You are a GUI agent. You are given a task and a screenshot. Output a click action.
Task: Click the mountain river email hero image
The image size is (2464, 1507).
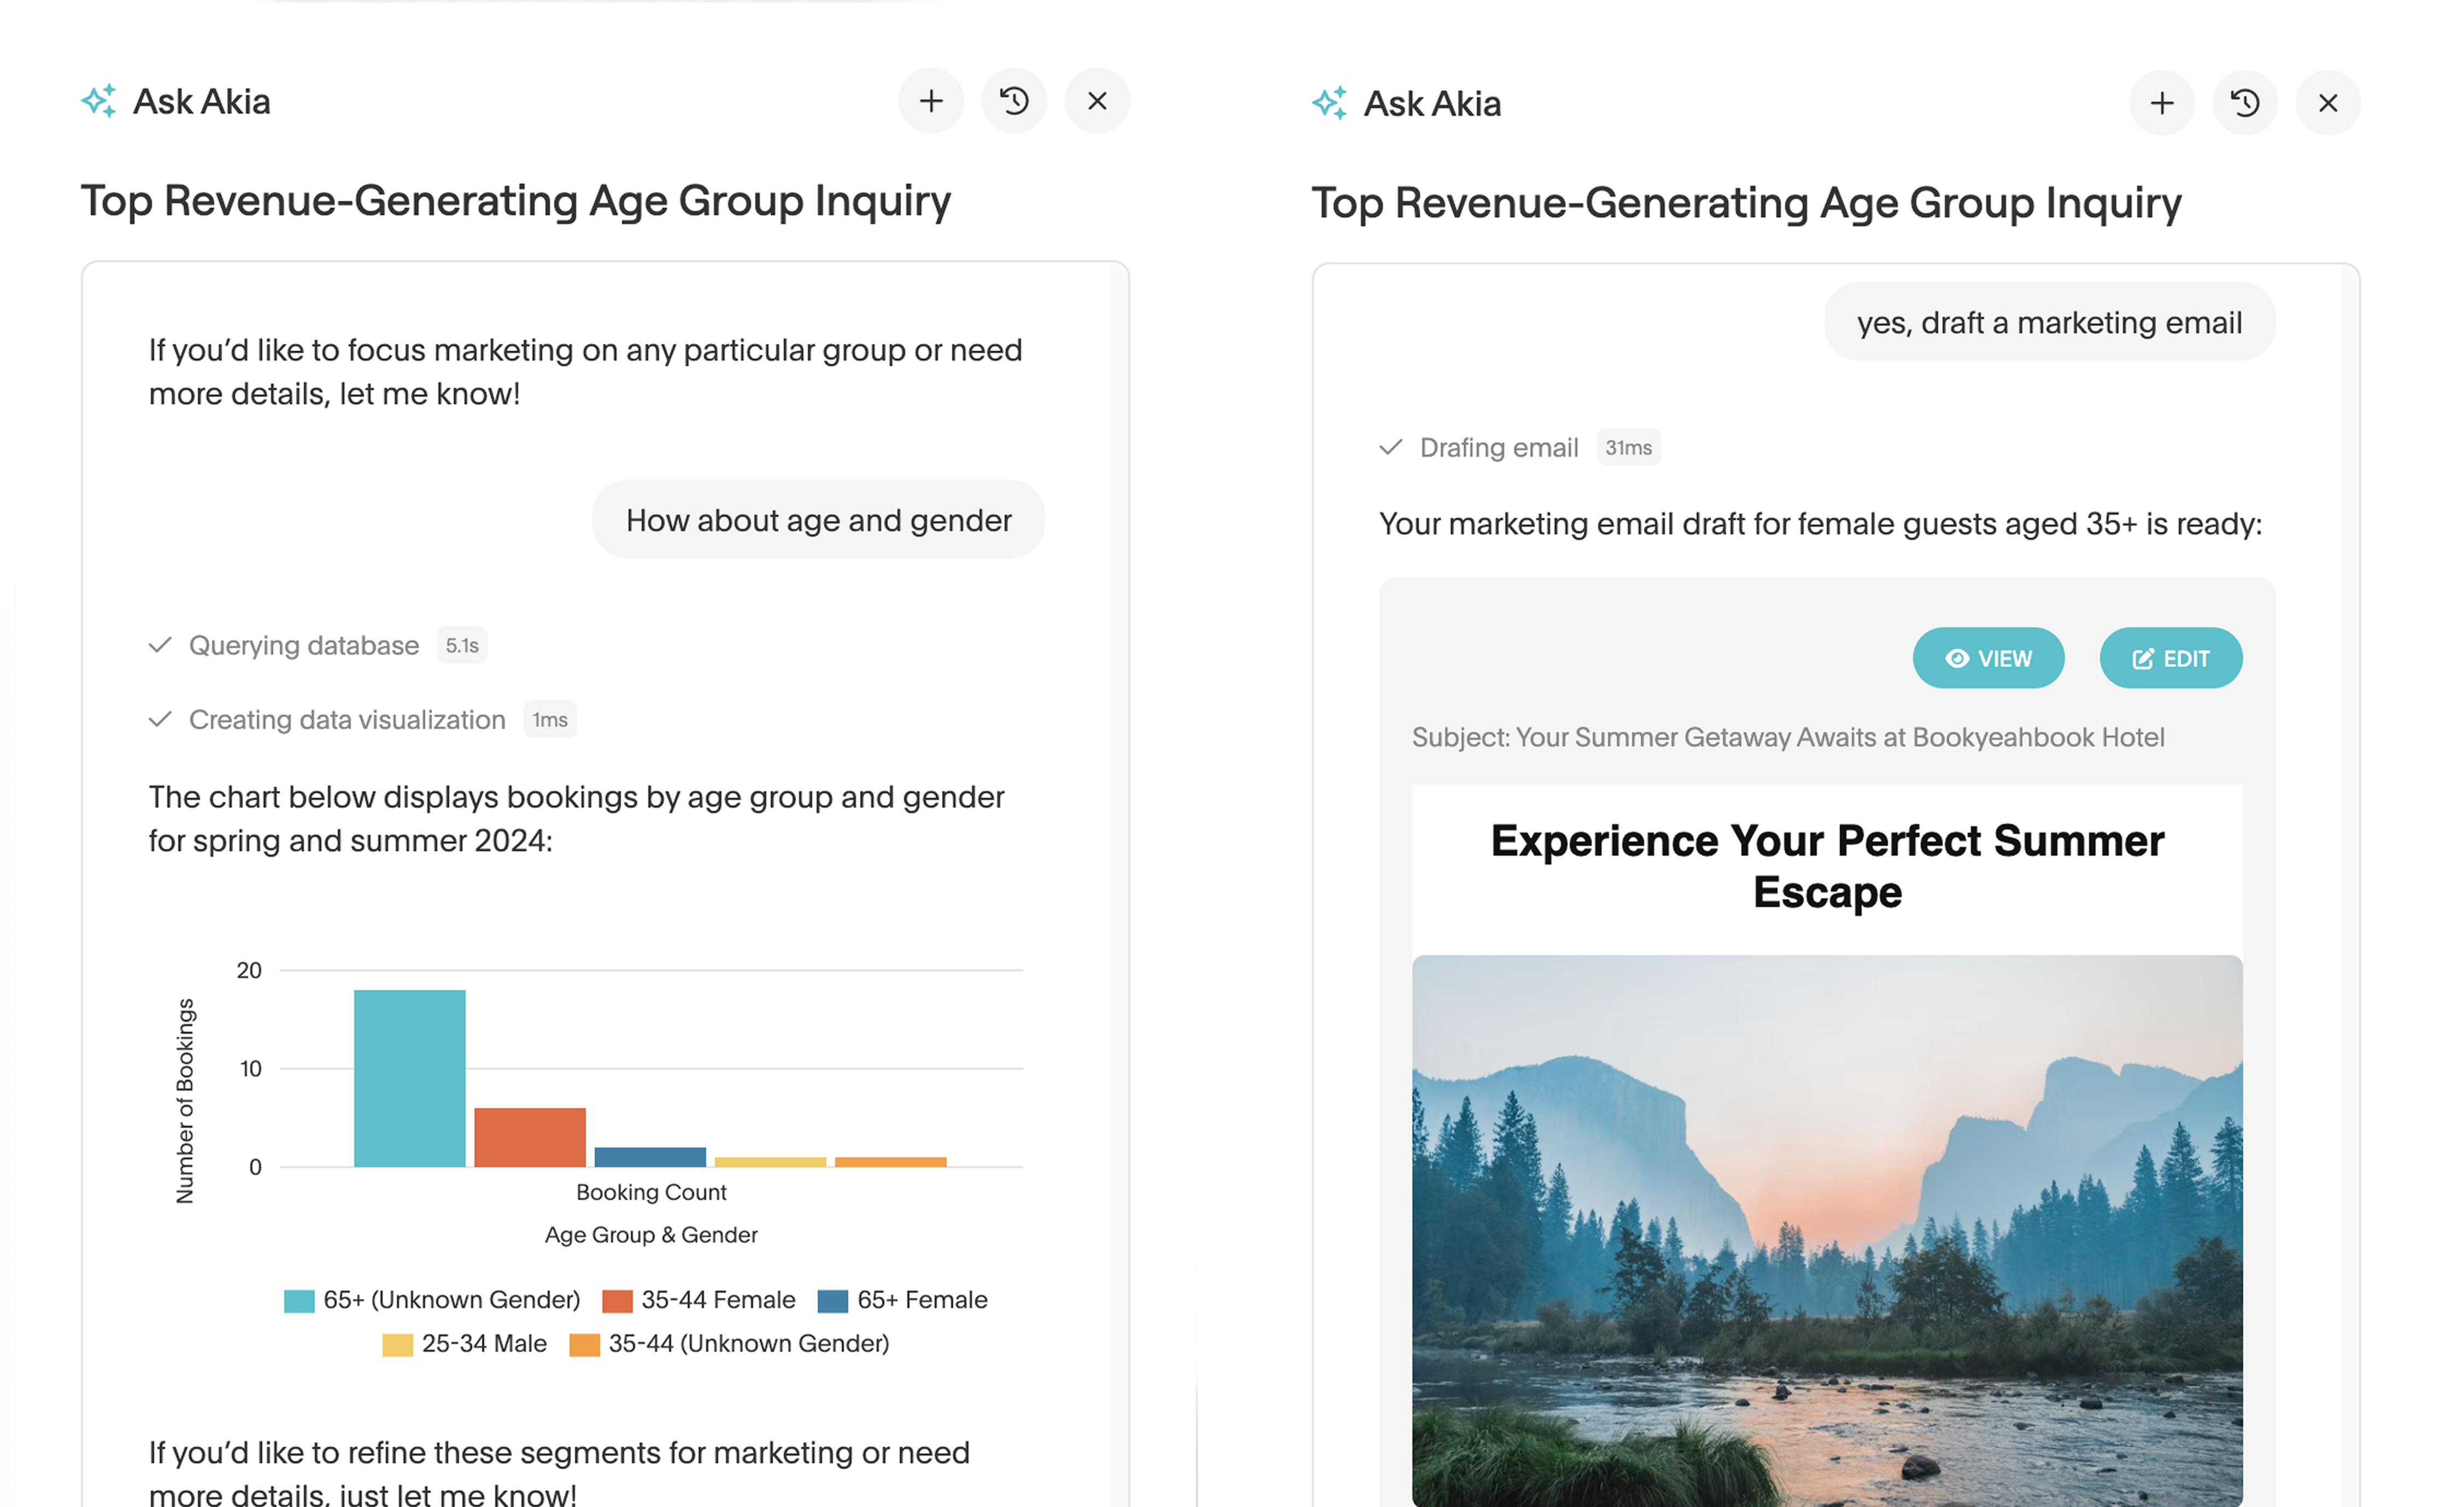coord(1827,1230)
